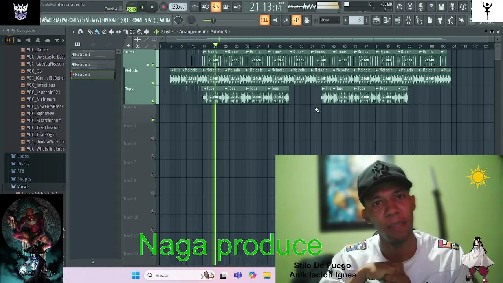The width and height of the screenshot is (503, 283).
Task: Open project info icon
Action: [463, 7]
